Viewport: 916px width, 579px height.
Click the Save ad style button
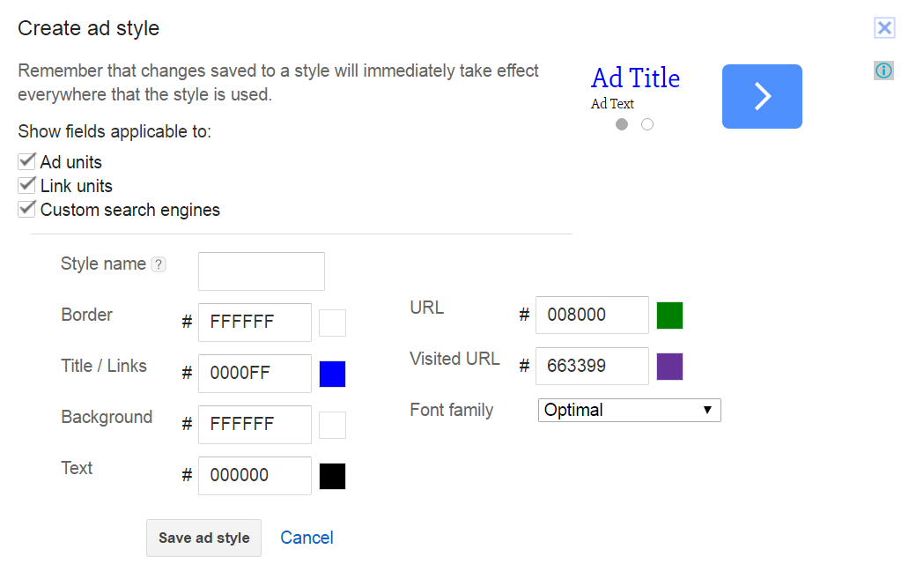pos(203,538)
